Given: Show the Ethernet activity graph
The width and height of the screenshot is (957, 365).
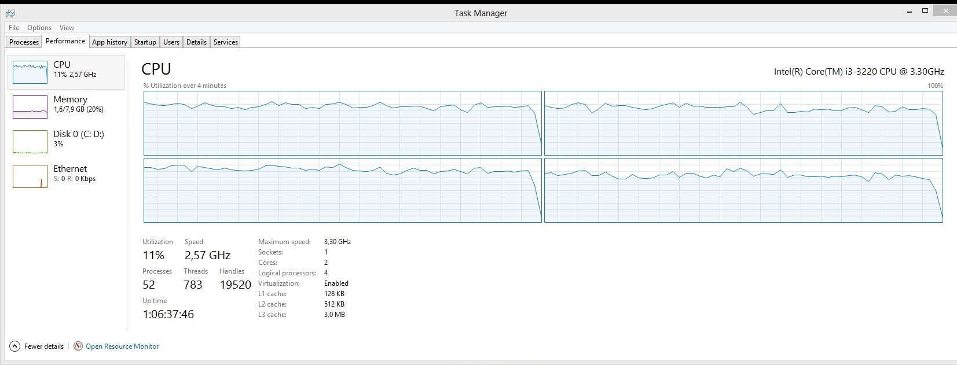Looking at the screenshot, I should [x=30, y=176].
